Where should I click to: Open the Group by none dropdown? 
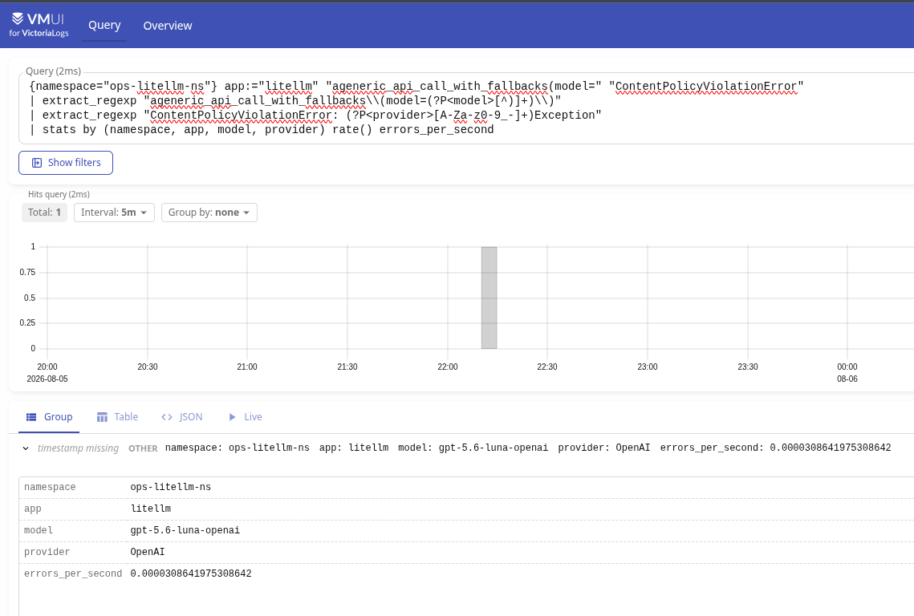[x=209, y=212]
